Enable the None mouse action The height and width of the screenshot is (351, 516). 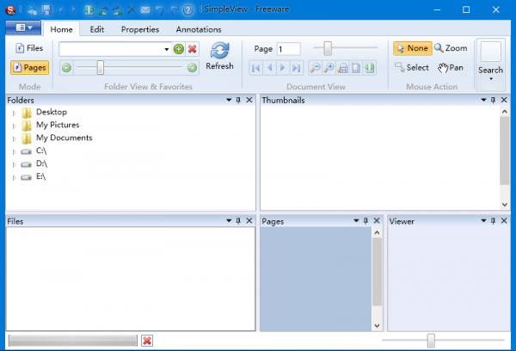pos(412,48)
